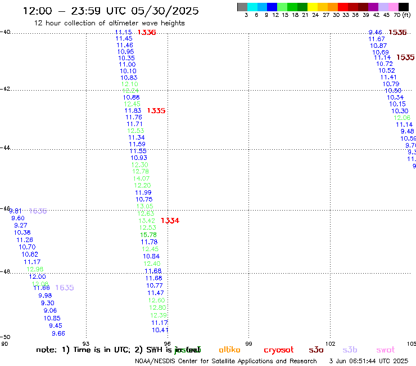Select the yellow swatch in the color scale
Screen dimensions: 416x366
click(313, 7)
